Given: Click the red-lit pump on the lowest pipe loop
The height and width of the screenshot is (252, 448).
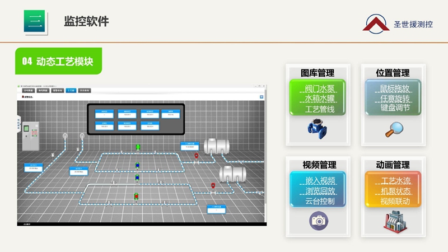Looking at the screenshot, I should [x=136, y=197].
